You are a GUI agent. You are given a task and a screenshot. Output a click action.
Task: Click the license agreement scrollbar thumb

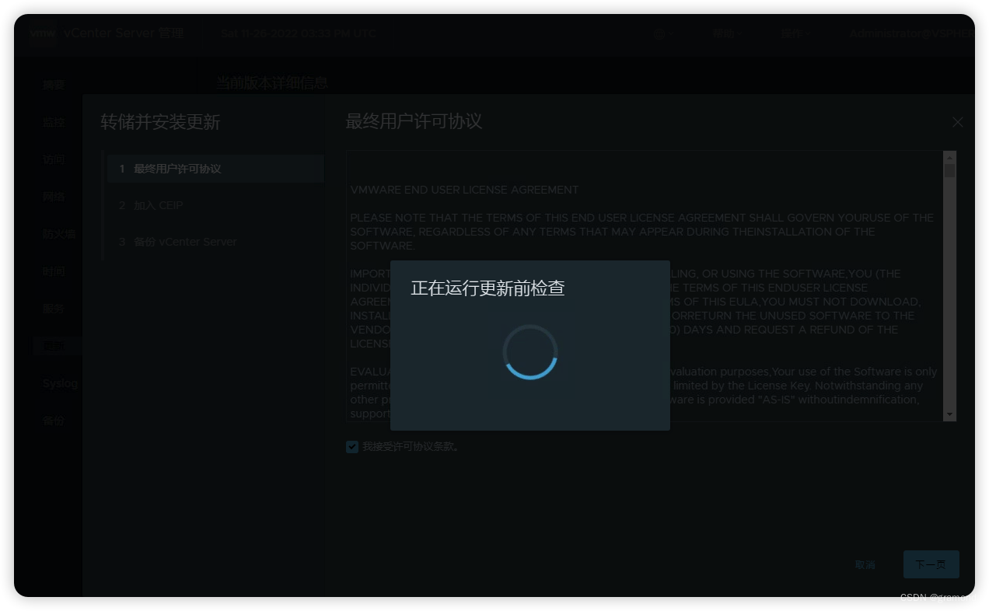tap(949, 170)
